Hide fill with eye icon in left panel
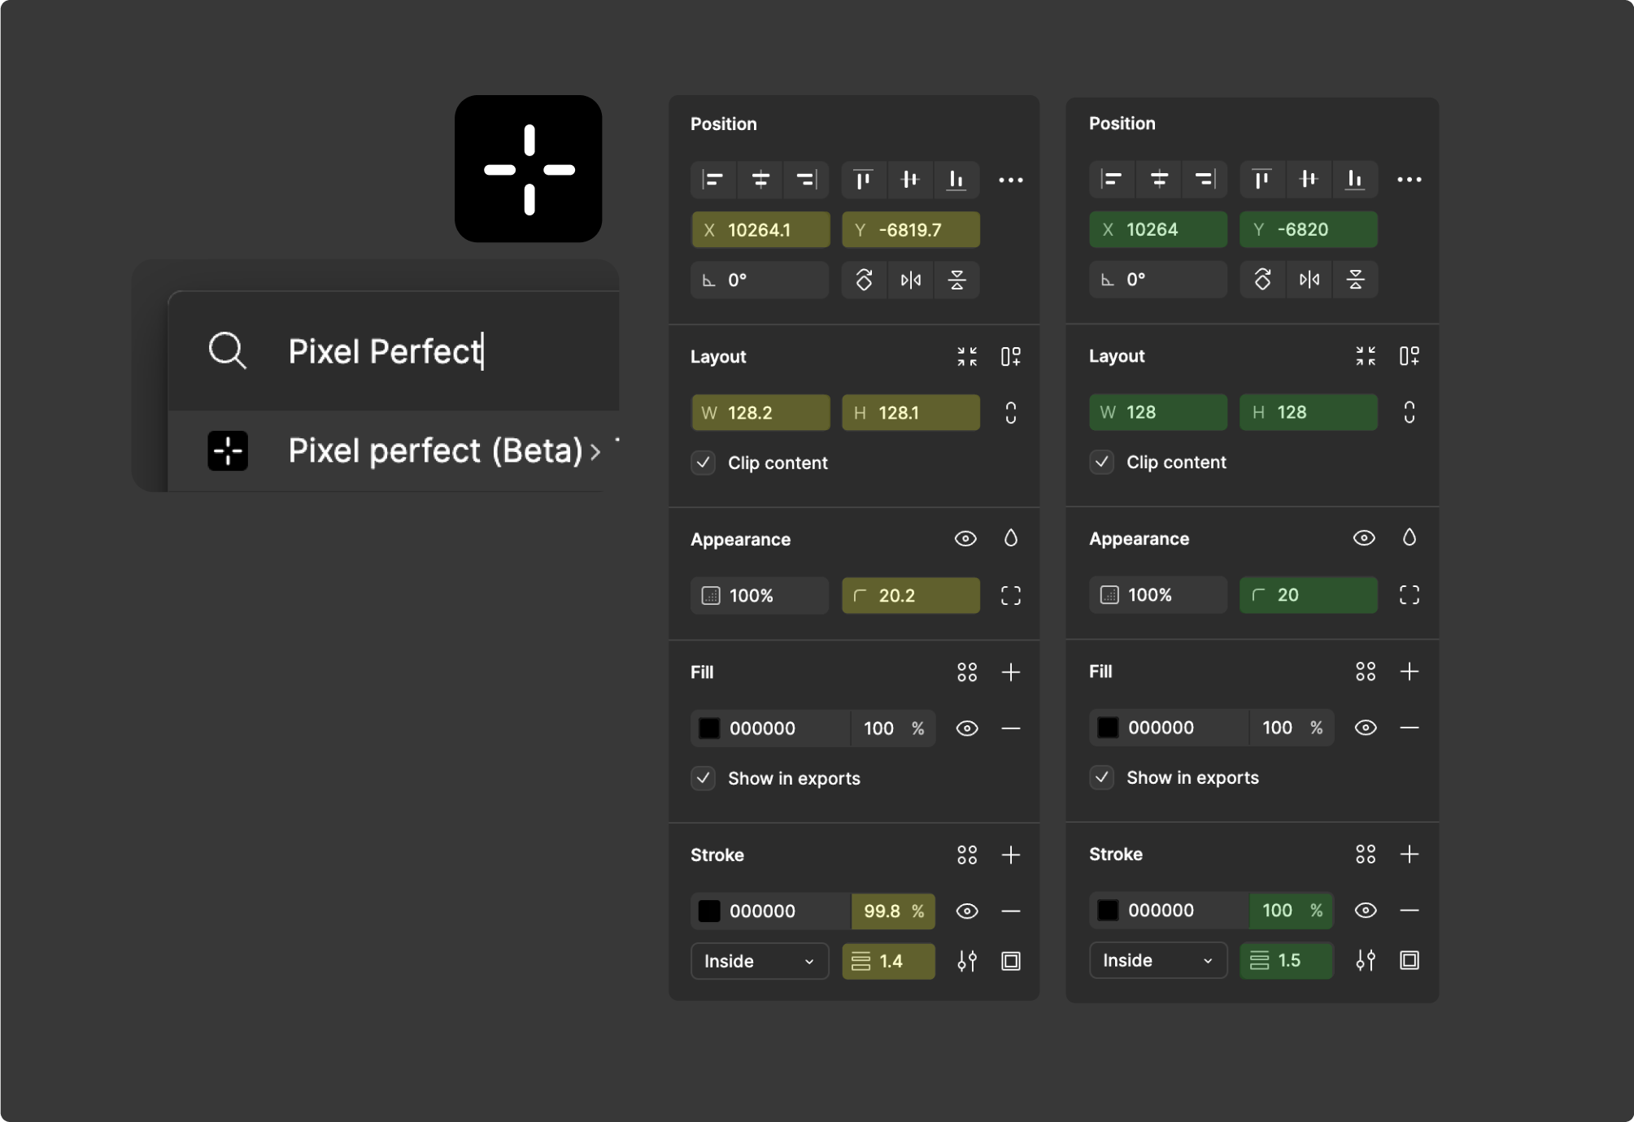The height and width of the screenshot is (1122, 1634). (x=966, y=728)
